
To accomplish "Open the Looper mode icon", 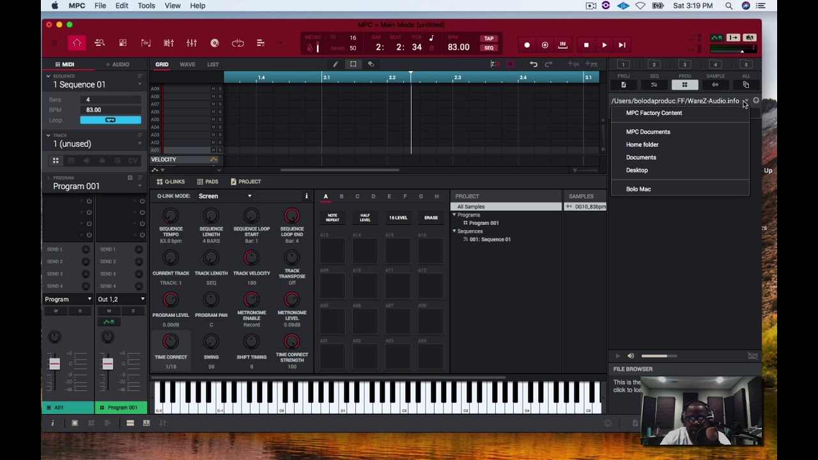I will 238,43.
